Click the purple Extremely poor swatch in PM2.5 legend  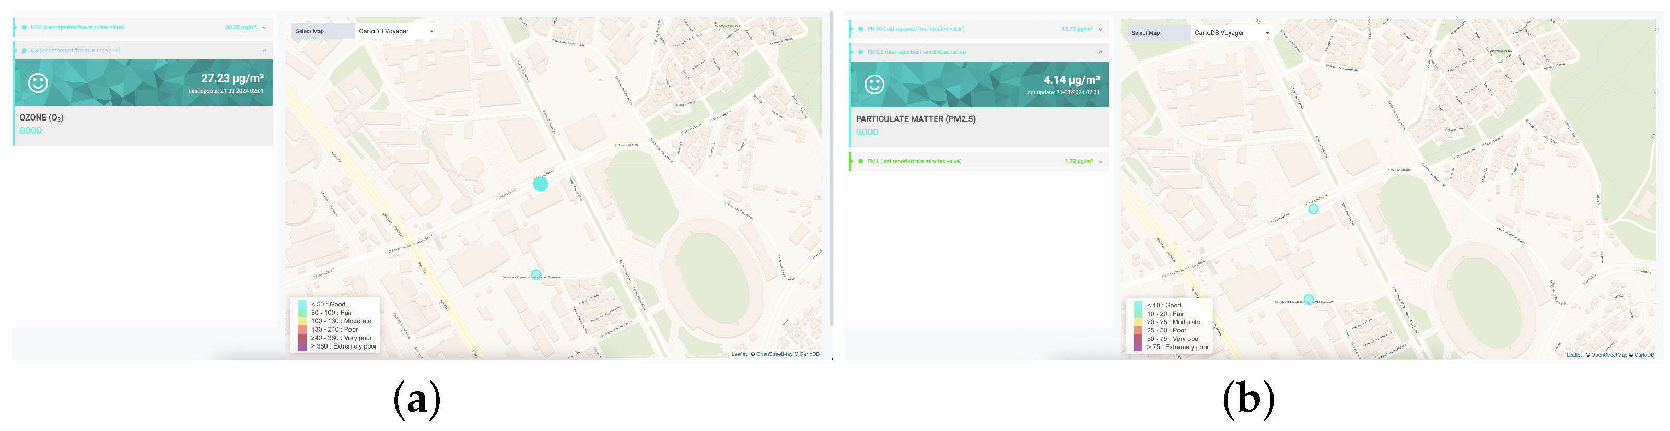1138,348
